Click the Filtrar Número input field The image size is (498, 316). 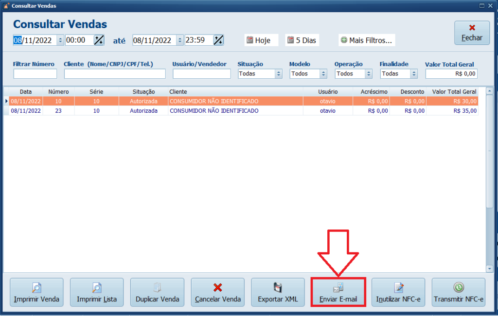coord(35,74)
